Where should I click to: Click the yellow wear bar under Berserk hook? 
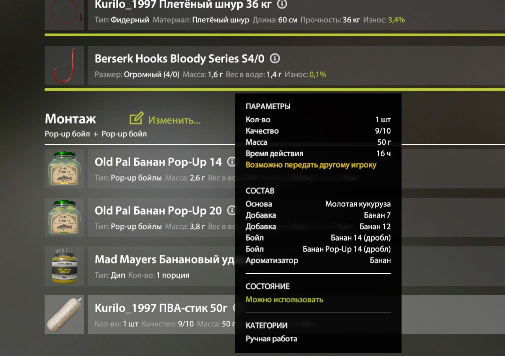275,89
